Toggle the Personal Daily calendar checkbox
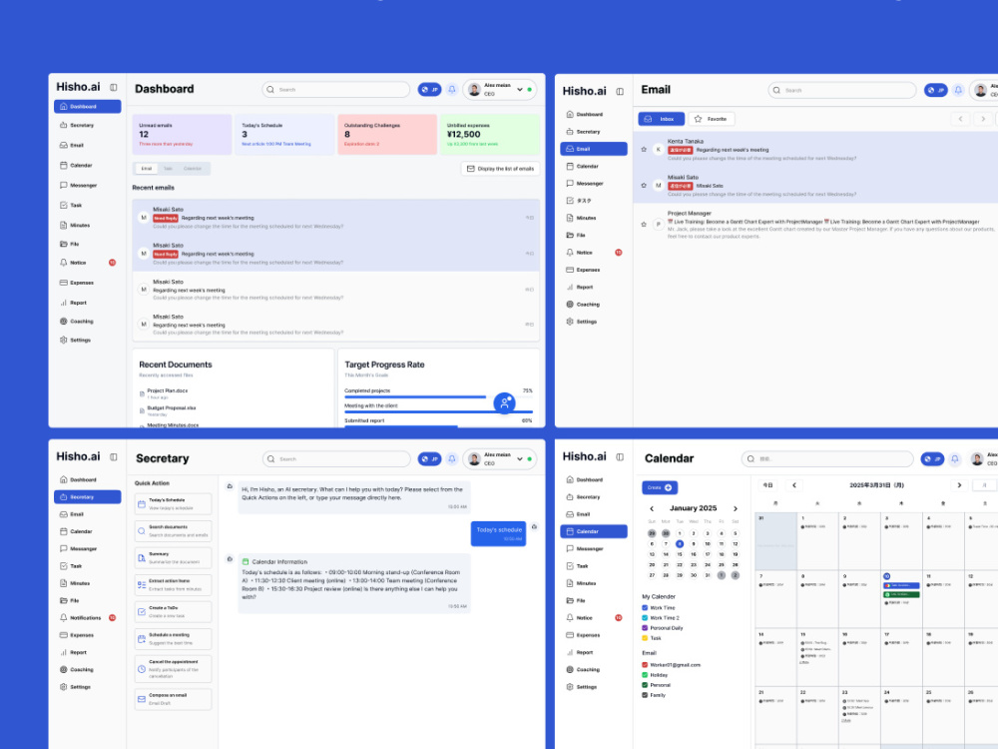This screenshot has width=998, height=749. tap(645, 628)
